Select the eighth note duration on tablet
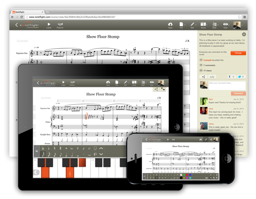 tap(60, 154)
